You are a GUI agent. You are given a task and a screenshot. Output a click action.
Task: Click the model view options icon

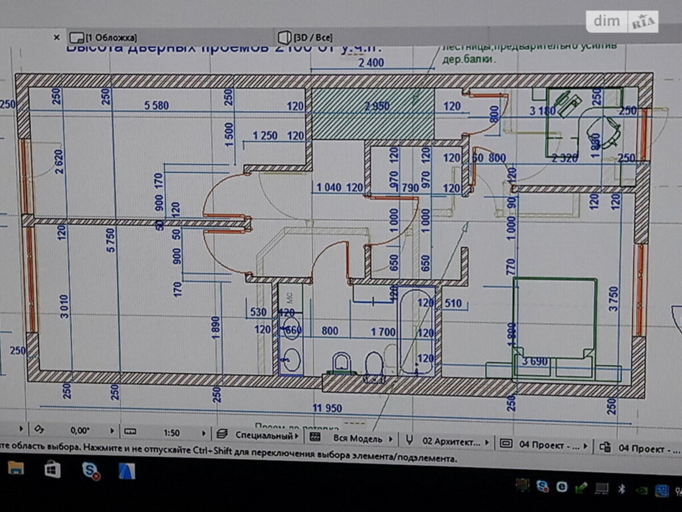pyautogui.click(x=506, y=444)
